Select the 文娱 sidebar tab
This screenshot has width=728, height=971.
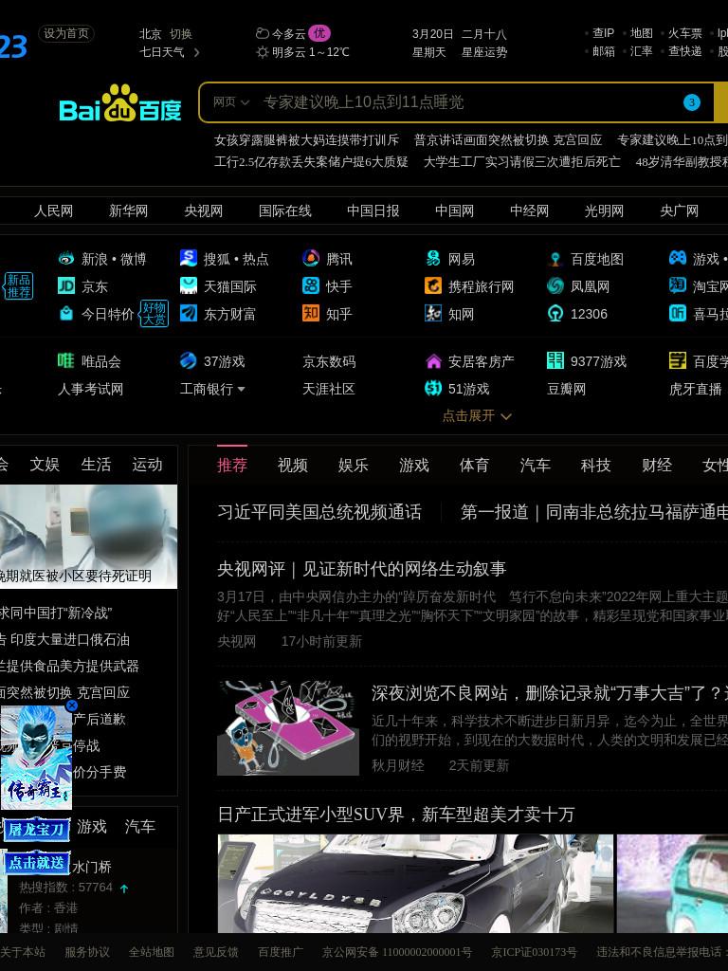point(45,465)
